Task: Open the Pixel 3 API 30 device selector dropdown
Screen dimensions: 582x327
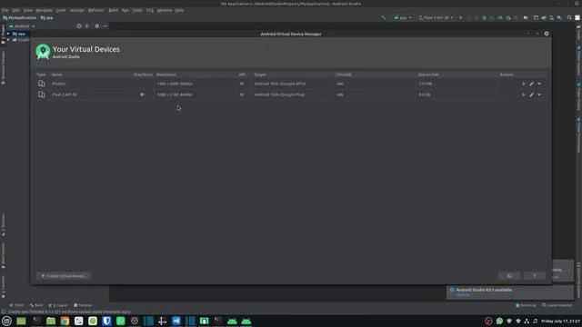Action: pyautogui.click(x=436, y=18)
